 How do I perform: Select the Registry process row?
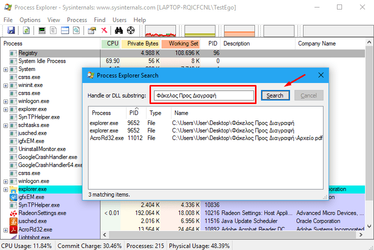pyautogui.click(x=182, y=53)
